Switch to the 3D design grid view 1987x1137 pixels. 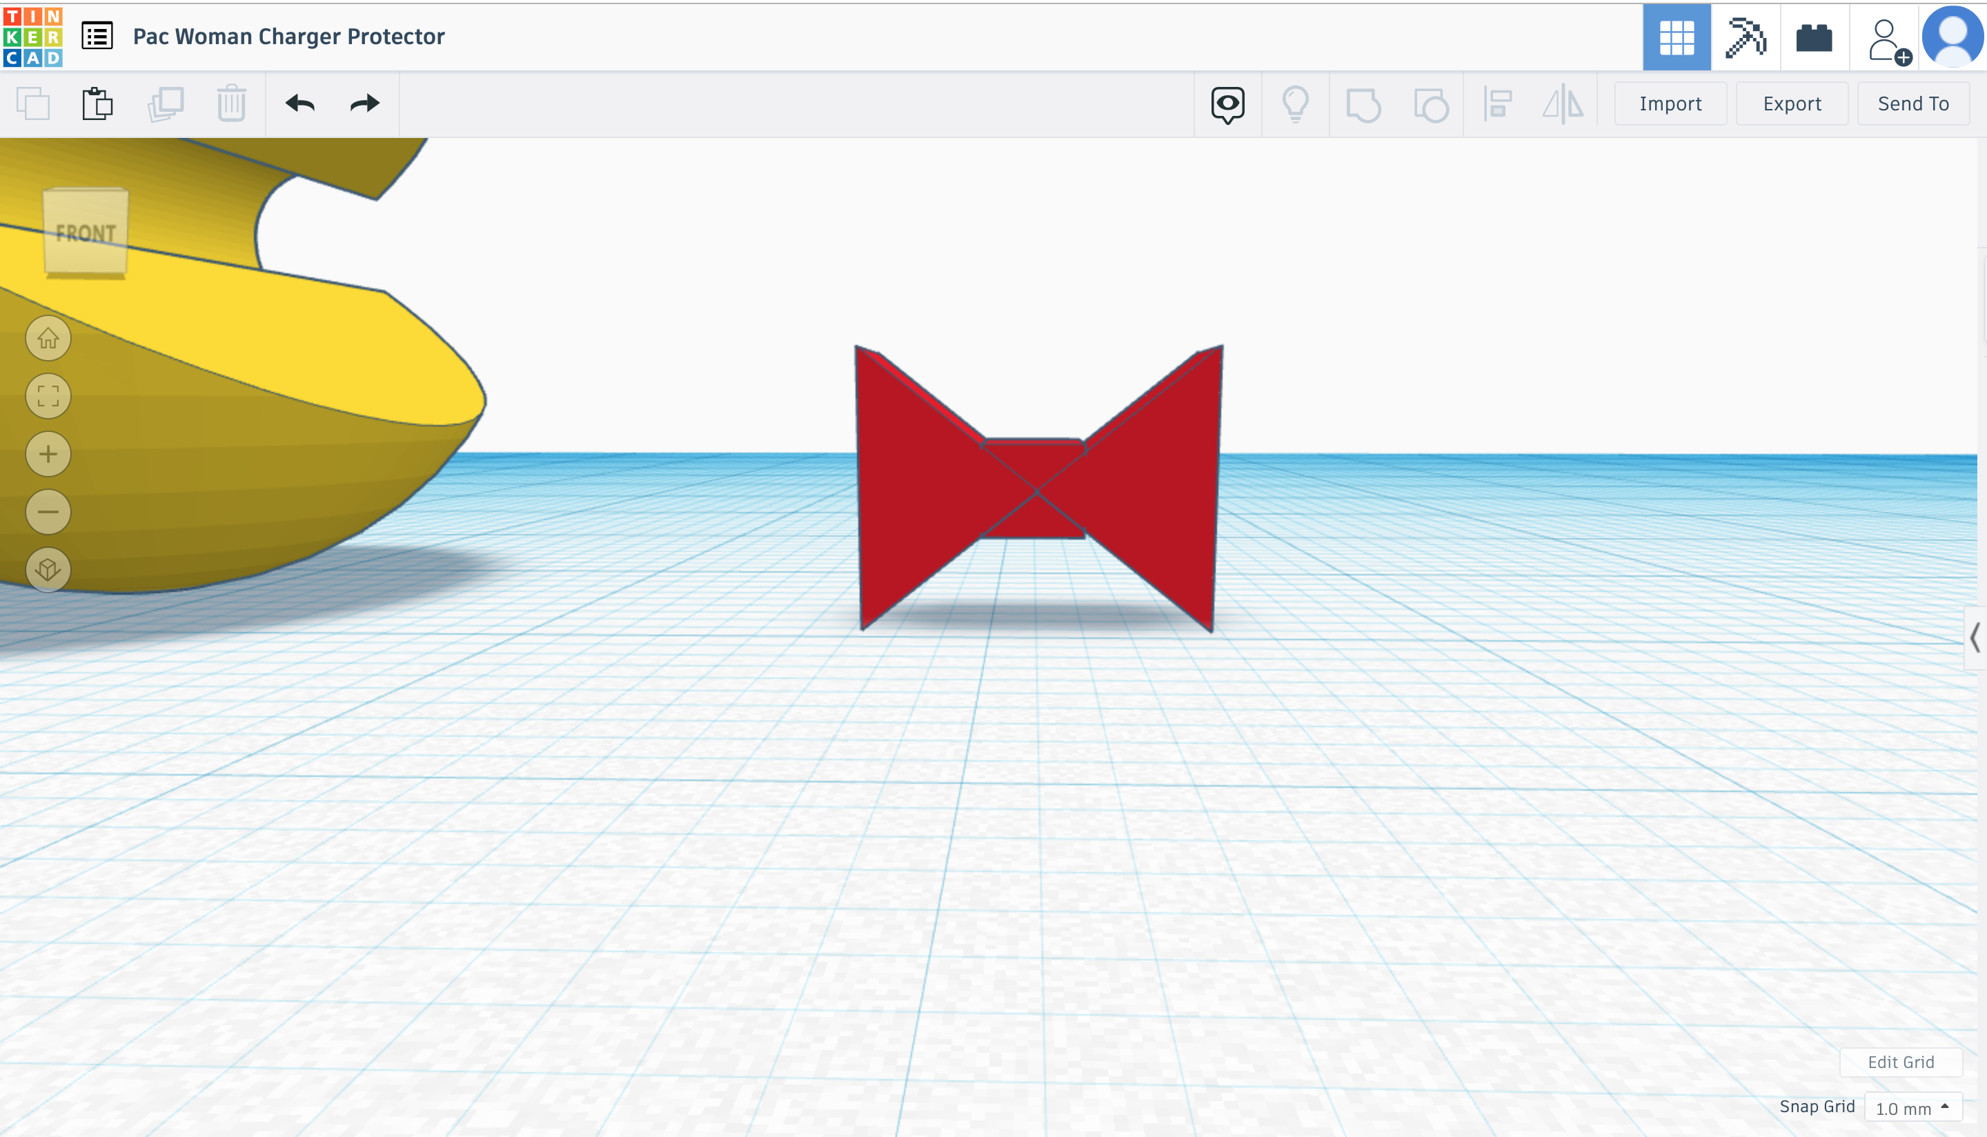(x=1677, y=37)
